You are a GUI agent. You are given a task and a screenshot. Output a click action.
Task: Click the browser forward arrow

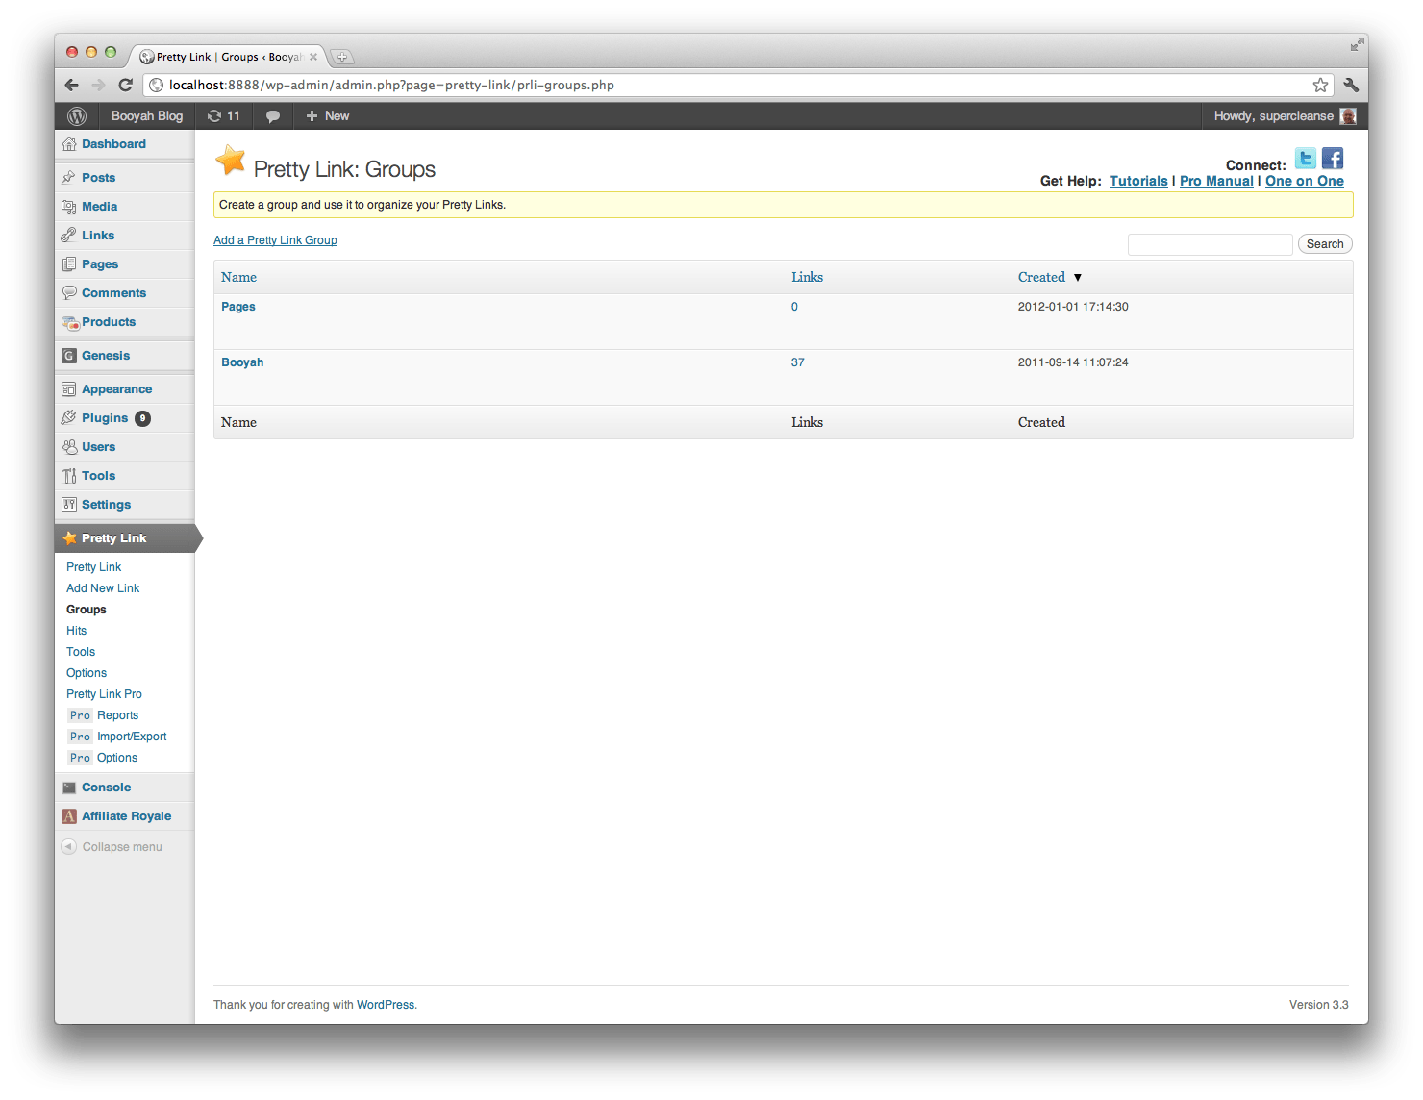[x=99, y=85]
